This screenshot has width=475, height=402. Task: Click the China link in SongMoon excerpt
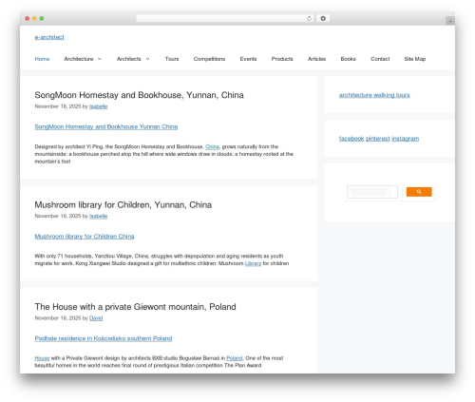(212, 146)
